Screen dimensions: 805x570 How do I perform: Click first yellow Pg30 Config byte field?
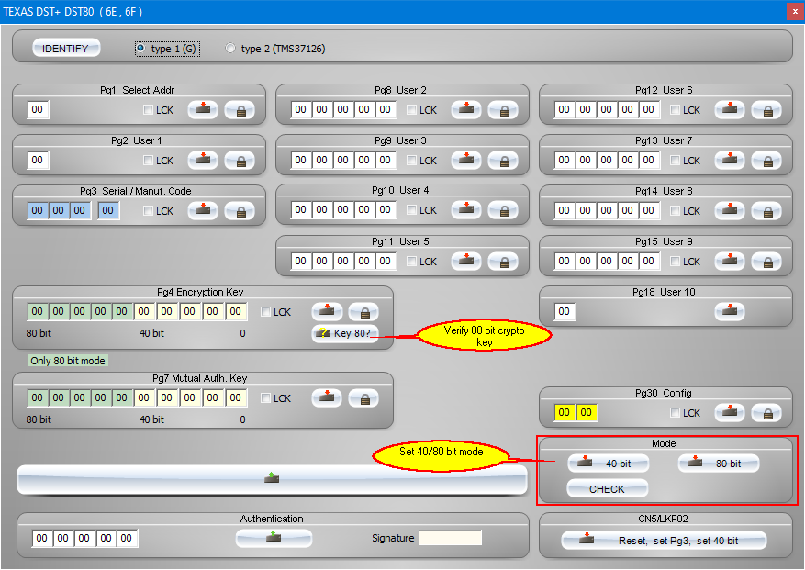pyautogui.click(x=565, y=412)
